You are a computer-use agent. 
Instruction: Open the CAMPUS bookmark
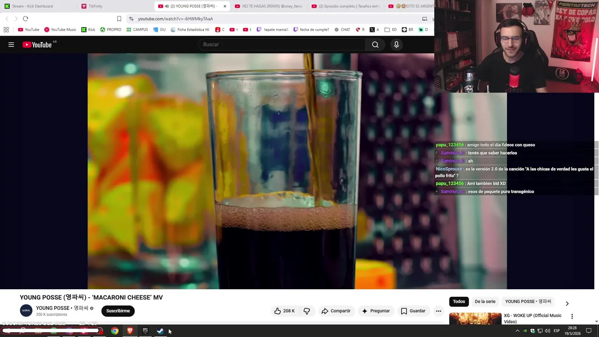click(137, 29)
